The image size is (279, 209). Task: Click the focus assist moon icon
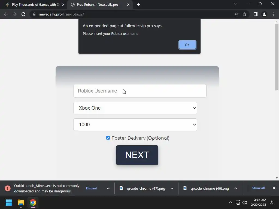tap(272, 202)
